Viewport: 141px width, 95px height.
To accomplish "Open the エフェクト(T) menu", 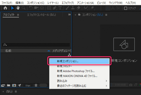I will (x=68, y=3).
